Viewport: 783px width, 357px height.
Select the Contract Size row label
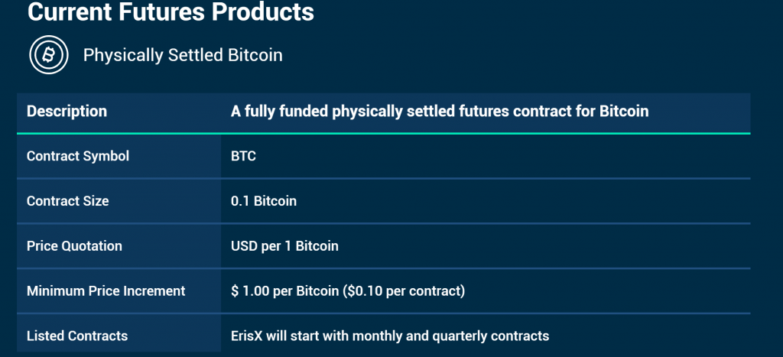pos(68,201)
